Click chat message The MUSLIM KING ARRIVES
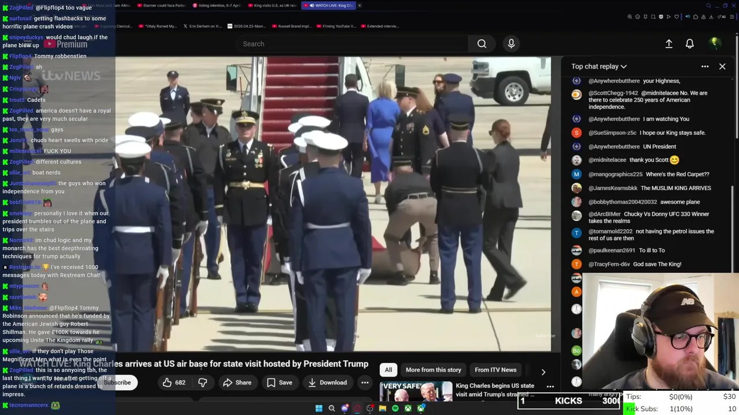This screenshot has height=415, width=739. coord(675,188)
